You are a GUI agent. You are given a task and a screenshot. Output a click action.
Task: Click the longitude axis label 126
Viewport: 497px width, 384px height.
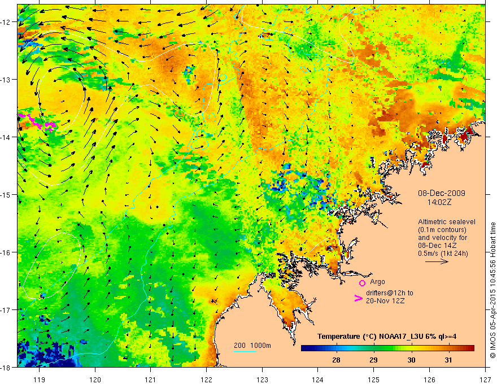[429, 379]
